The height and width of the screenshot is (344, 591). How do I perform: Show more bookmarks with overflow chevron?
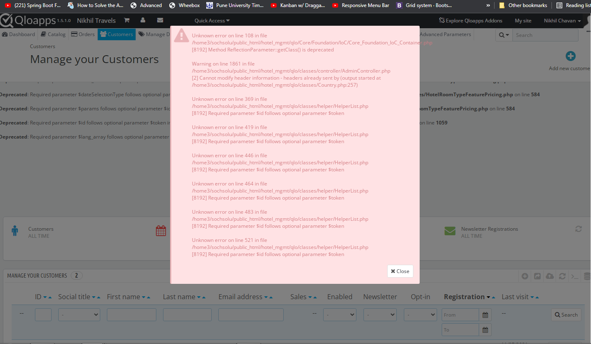489,5
